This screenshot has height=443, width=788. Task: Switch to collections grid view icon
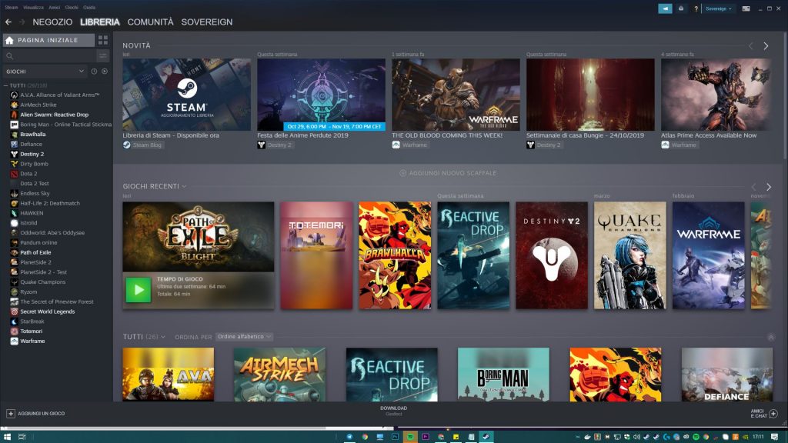pos(103,40)
